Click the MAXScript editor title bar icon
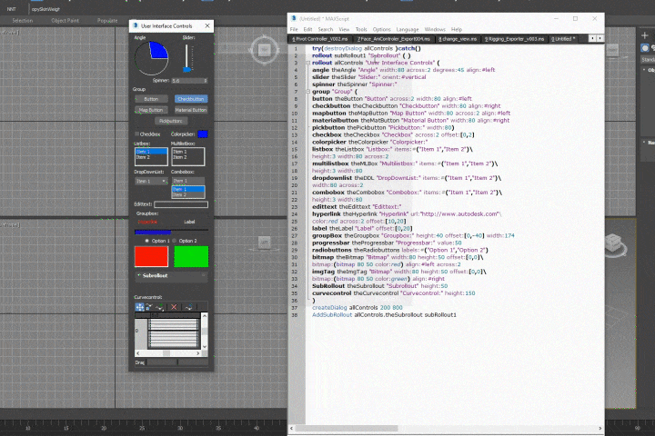Viewport: 655px width, 436px height. click(x=294, y=19)
